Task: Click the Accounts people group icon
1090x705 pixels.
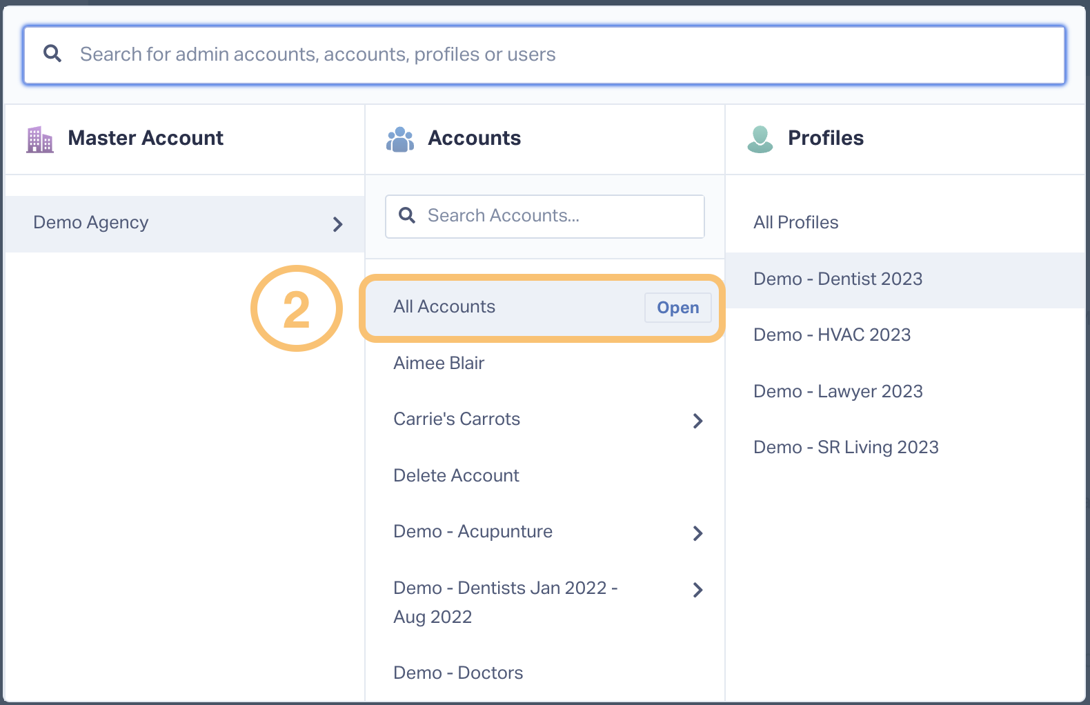Action: (x=400, y=139)
